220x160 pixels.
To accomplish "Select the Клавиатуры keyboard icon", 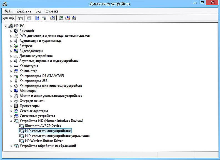I will point(16,66).
